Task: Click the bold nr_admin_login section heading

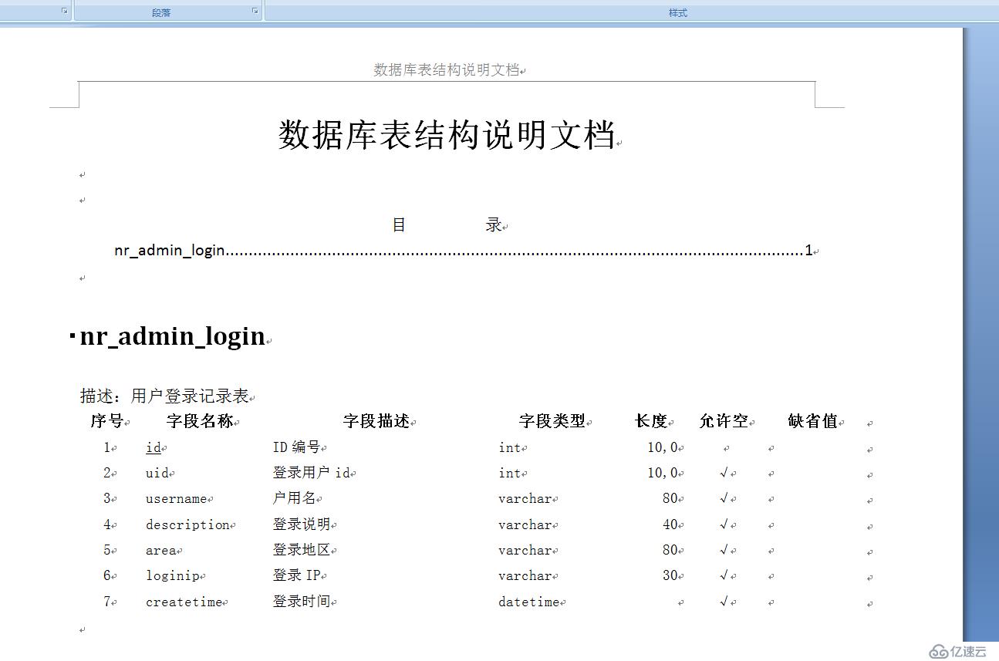Action: 173,336
